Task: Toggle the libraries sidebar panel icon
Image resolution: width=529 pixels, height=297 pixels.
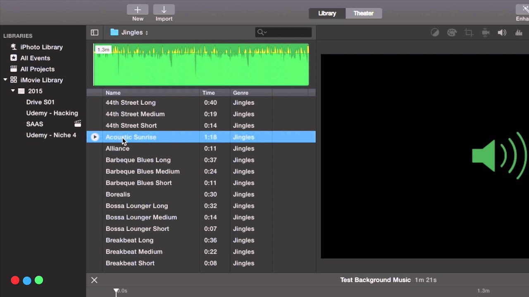Action: tap(95, 32)
